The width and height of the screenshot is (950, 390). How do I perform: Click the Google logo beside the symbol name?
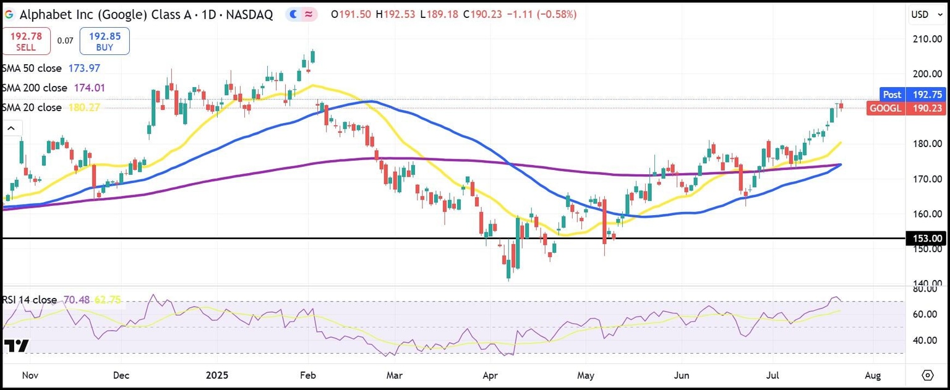pos(9,14)
